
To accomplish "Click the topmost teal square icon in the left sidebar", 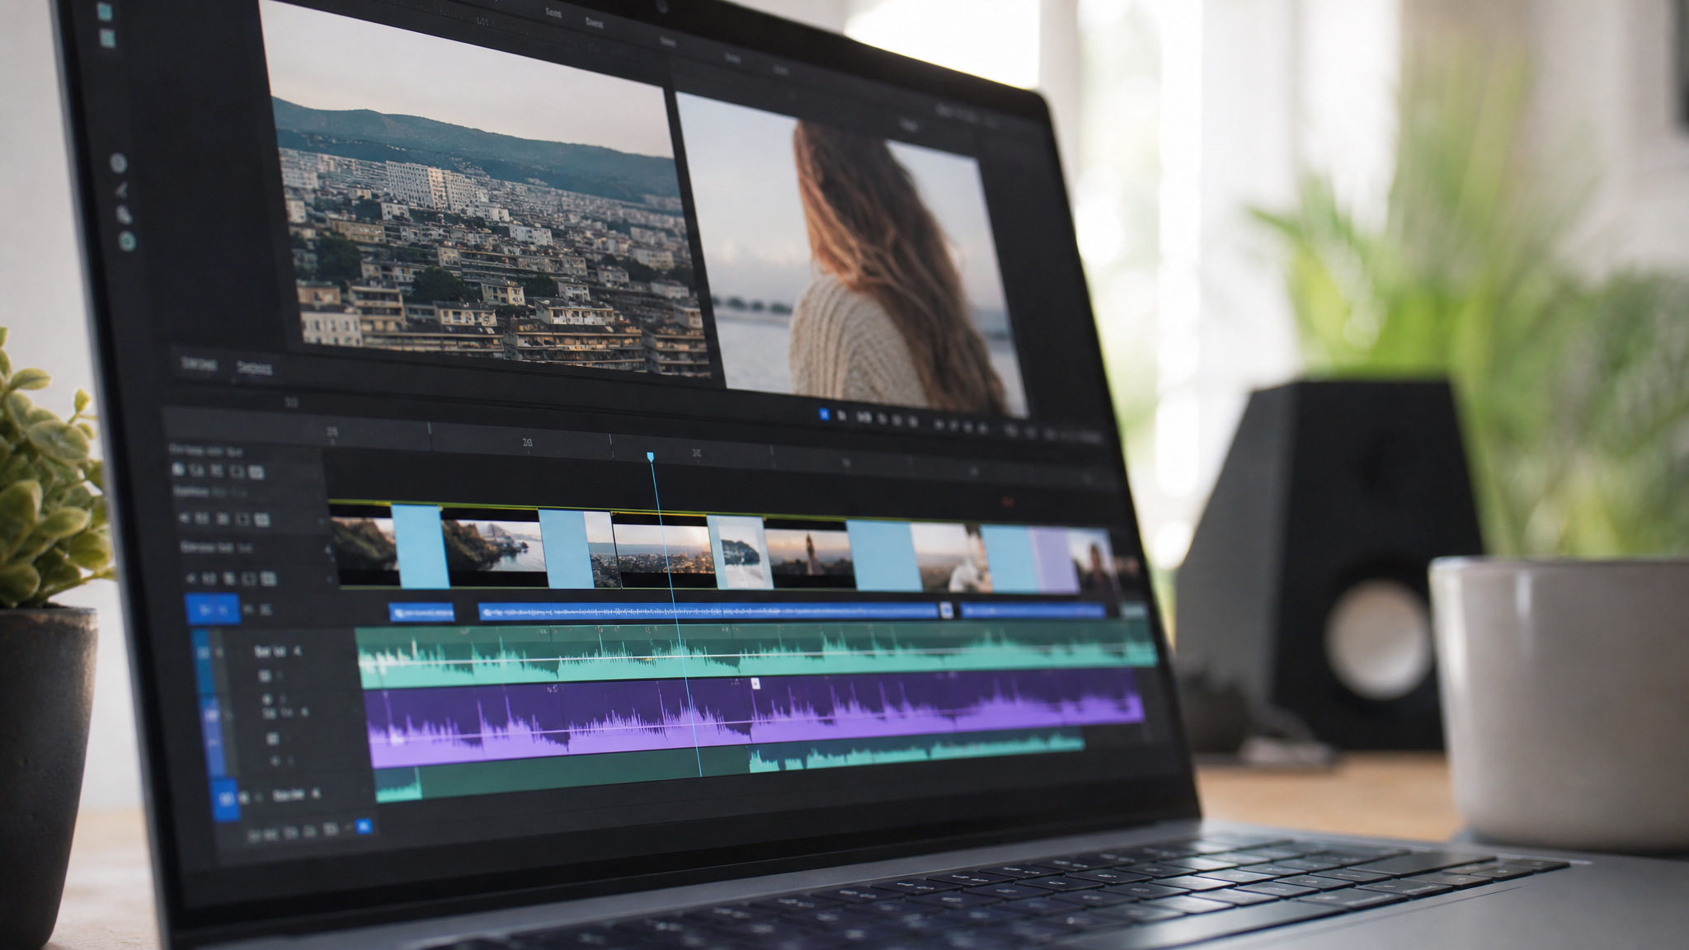I will coord(105,12).
